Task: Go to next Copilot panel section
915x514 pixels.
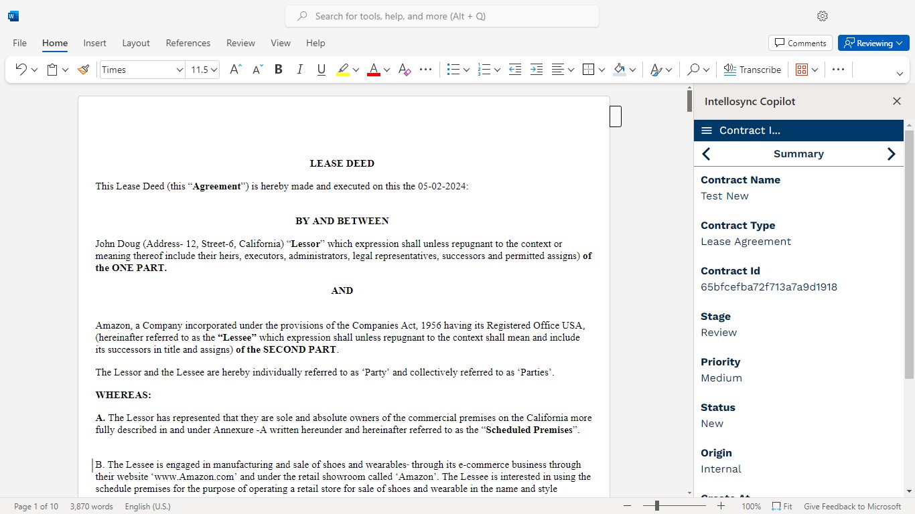Action: 891,154
